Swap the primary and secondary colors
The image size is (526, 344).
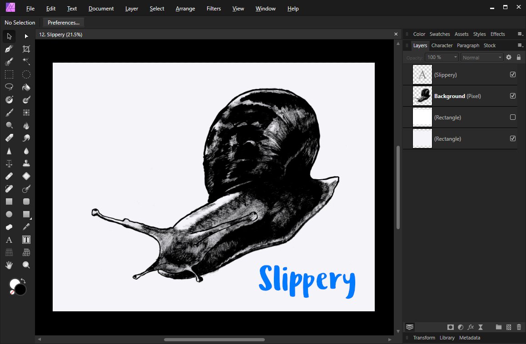click(x=23, y=280)
